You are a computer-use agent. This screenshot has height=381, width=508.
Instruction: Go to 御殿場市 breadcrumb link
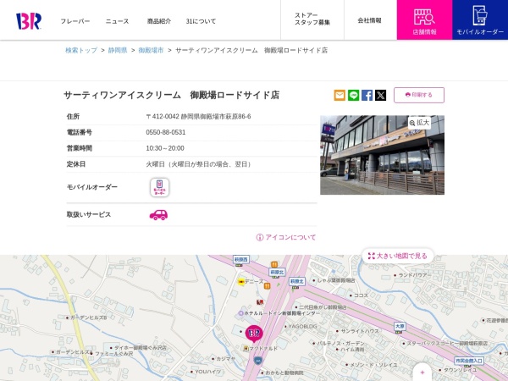coord(151,50)
